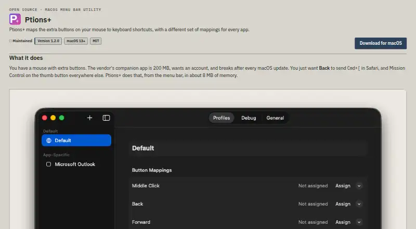Screen dimensions: 416x229
Task: Open the Back row dropdown chevron
Action: coord(359,204)
